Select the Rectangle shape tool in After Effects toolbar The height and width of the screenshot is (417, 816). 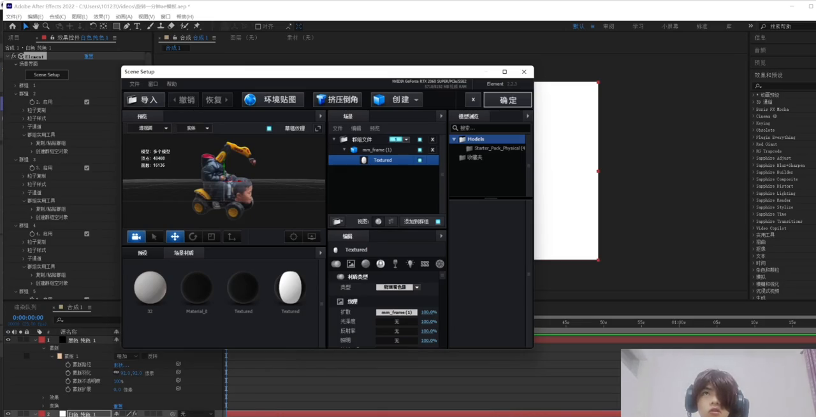[117, 26]
